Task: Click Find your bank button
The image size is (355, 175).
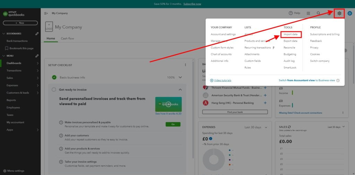Action: [x=235, y=112]
